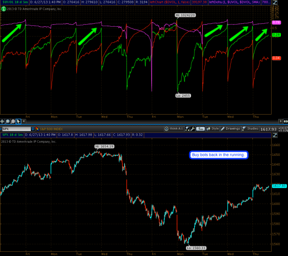
Task: Click the Lo: 1560.33 bubble on SPX chart
Action: 196,248
